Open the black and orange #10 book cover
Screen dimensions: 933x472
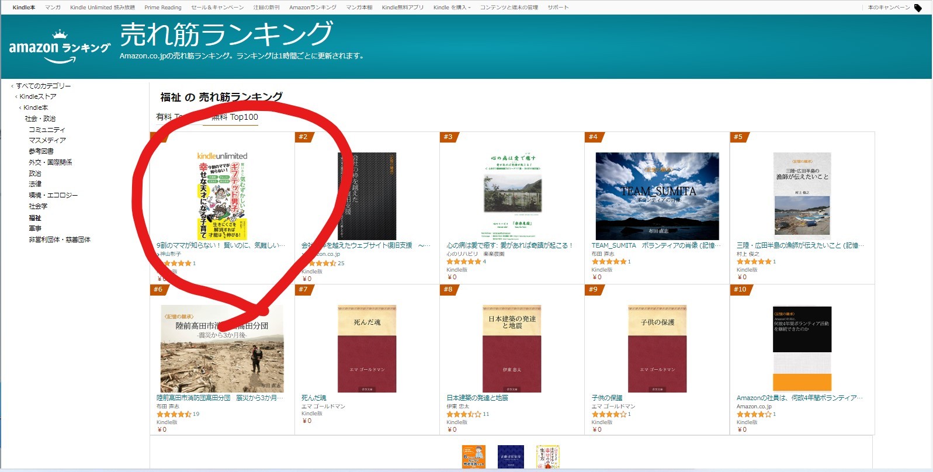[802, 349]
